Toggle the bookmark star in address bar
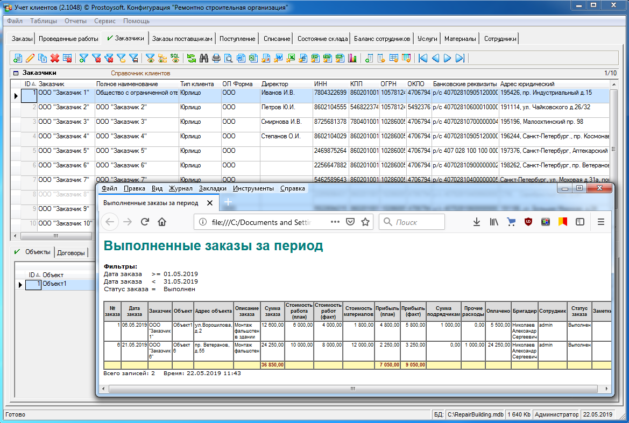629x423 pixels. [365, 222]
